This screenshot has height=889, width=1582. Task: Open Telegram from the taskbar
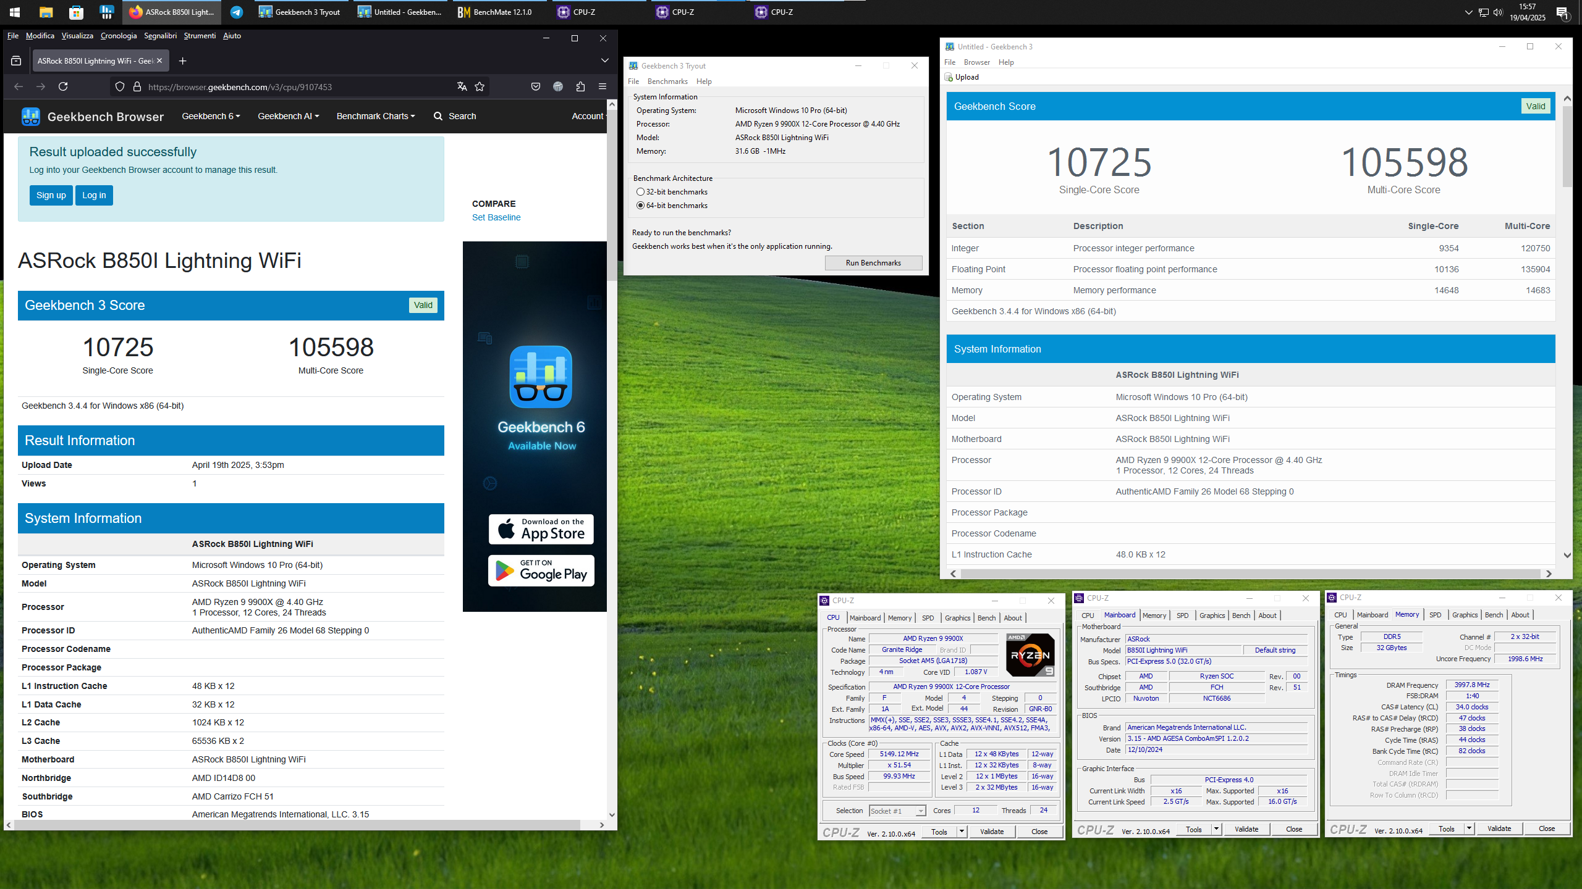[x=237, y=12]
